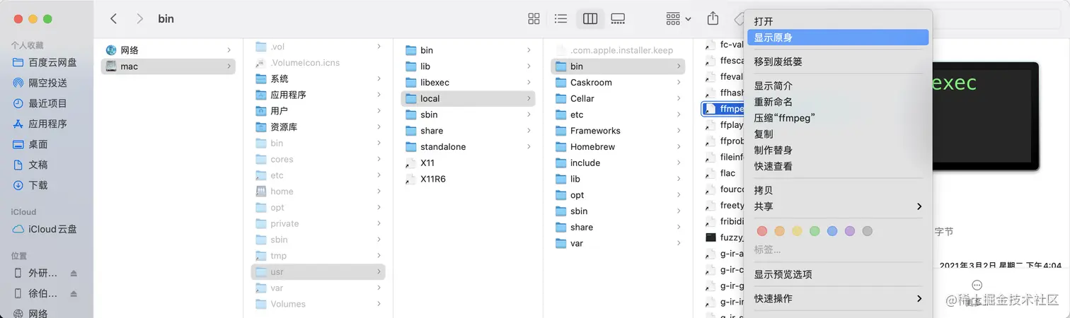
Task: Expand chevron next to Cellar
Action: click(x=679, y=99)
